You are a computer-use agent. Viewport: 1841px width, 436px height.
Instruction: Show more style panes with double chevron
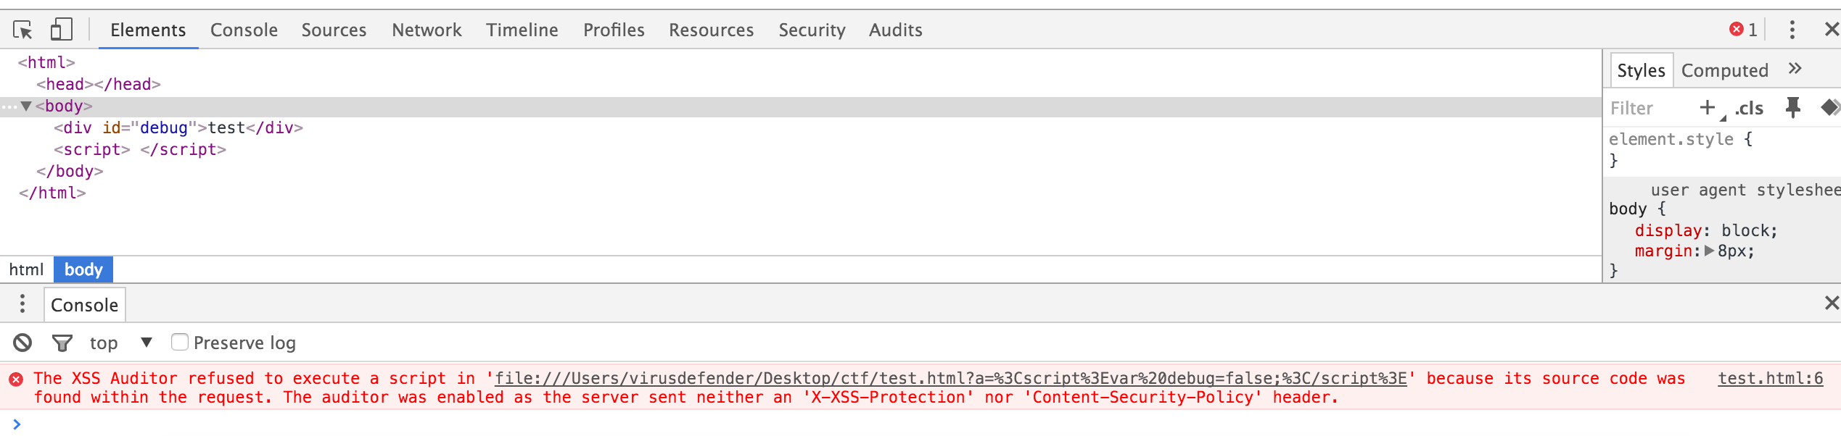[x=1795, y=69]
